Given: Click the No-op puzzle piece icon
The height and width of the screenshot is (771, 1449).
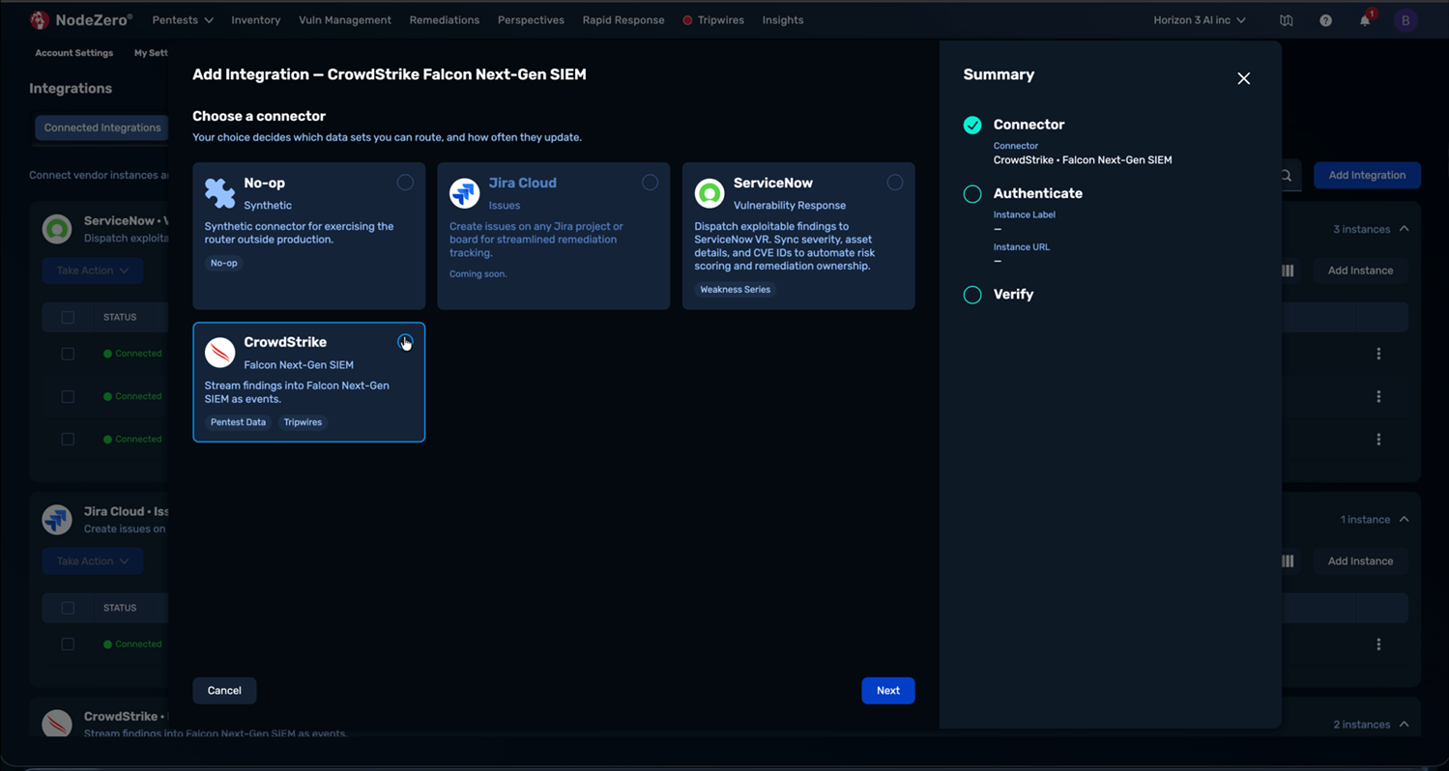Looking at the screenshot, I should [219, 193].
